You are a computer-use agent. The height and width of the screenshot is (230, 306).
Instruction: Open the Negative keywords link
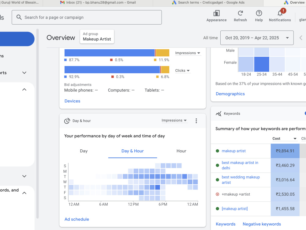[262, 224]
